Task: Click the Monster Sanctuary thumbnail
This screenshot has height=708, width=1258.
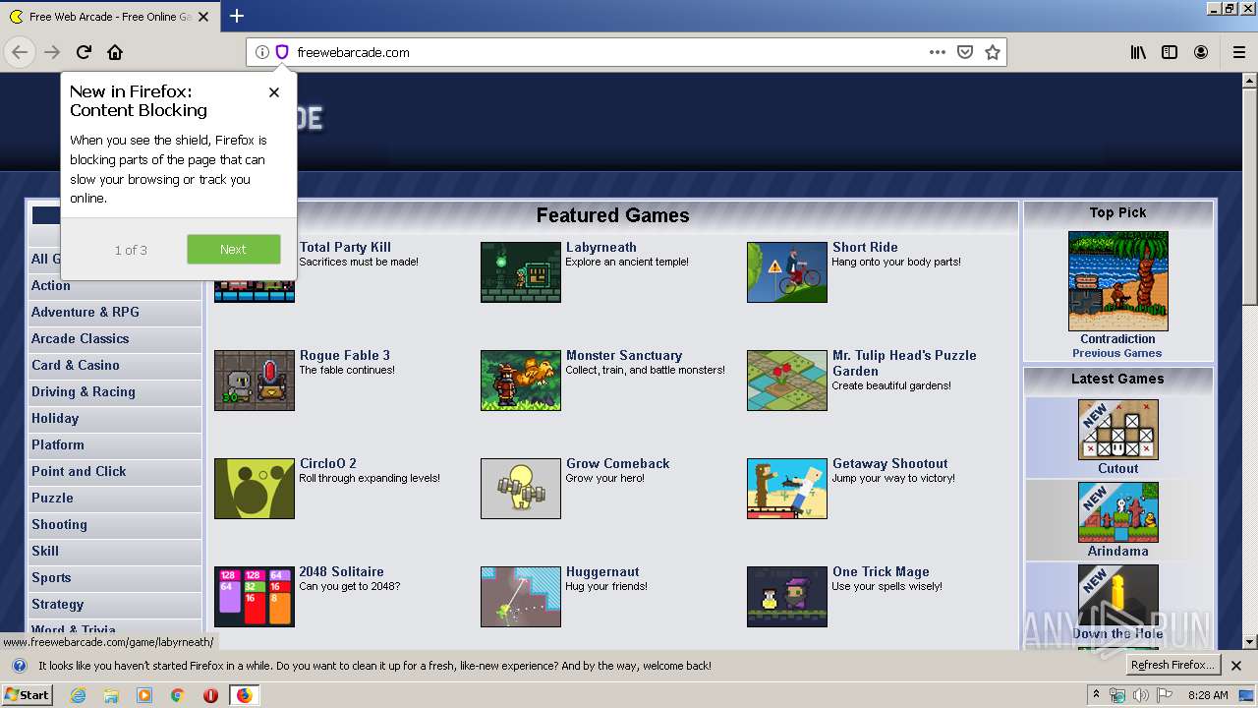Action: 521,381
